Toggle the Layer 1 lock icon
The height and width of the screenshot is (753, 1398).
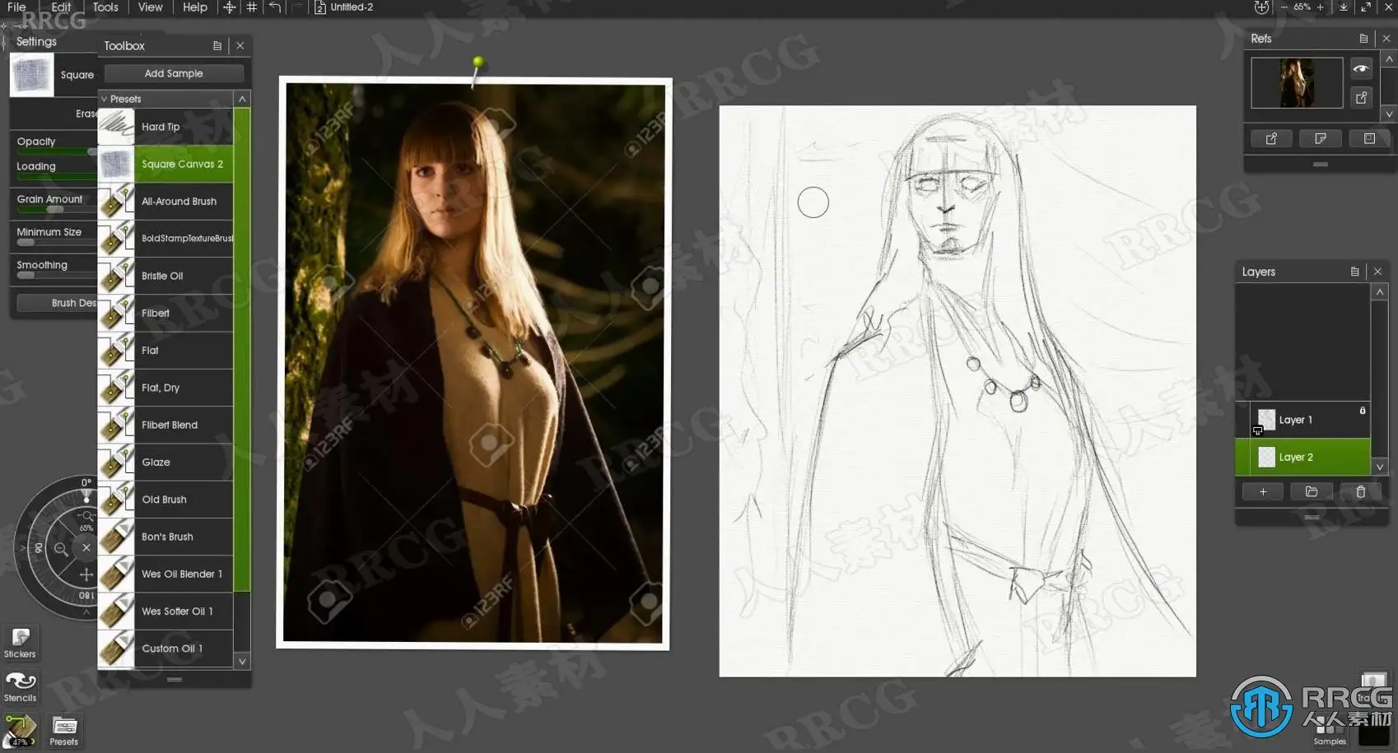tap(1363, 411)
